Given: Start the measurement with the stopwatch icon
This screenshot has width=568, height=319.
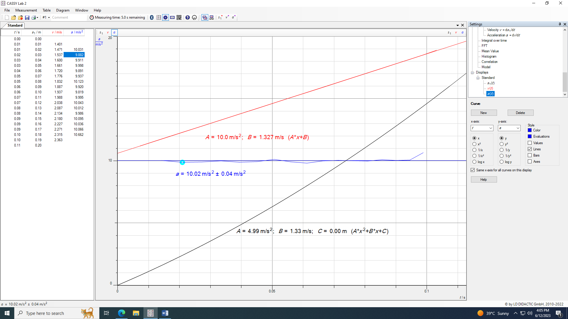Looking at the screenshot, I should 92,17.
